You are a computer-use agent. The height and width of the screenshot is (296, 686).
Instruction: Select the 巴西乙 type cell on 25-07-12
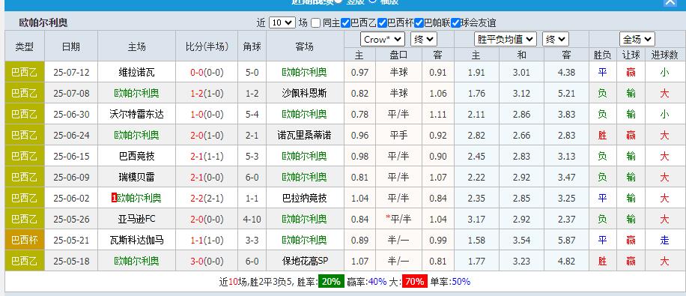pos(25,72)
